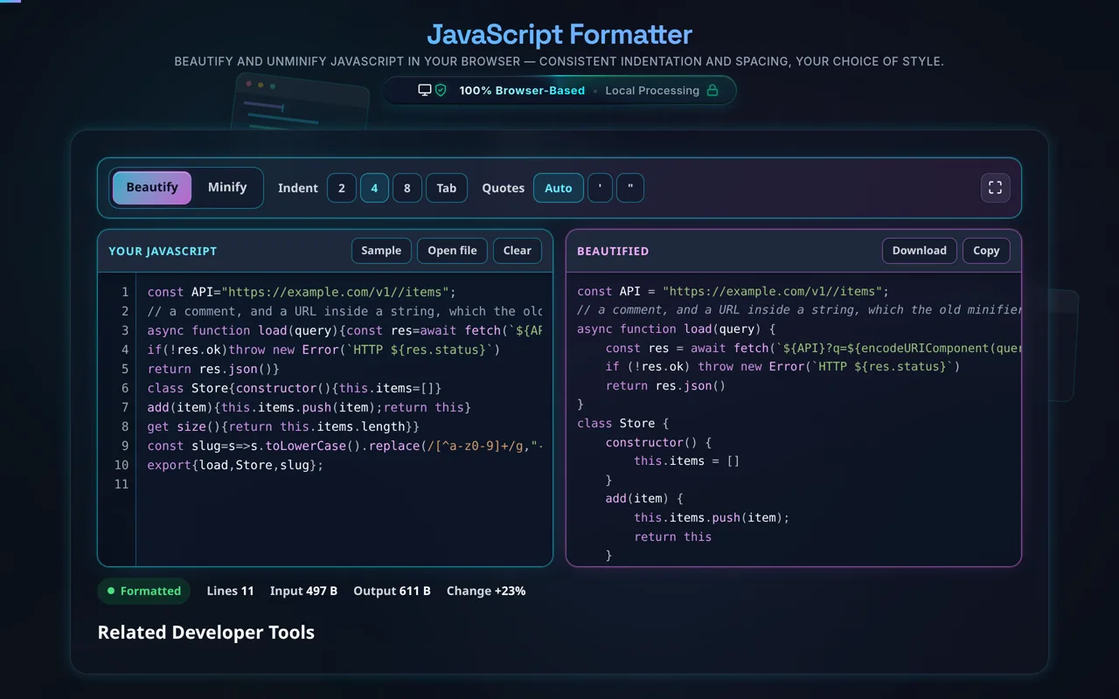Toggle fullscreen editor mode icon
The width and height of the screenshot is (1119, 699).
[x=995, y=188]
